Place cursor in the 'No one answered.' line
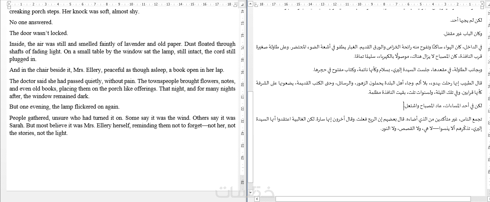This screenshot has height=202, width=490. click(31, 22)
